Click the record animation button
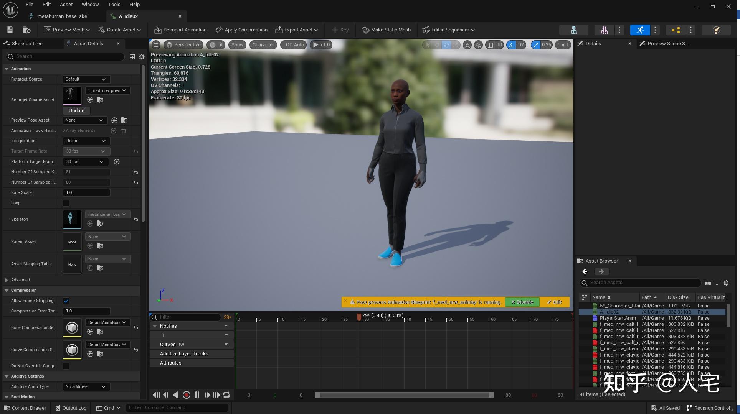Screen dimensions: 740x414 [187, 395]
